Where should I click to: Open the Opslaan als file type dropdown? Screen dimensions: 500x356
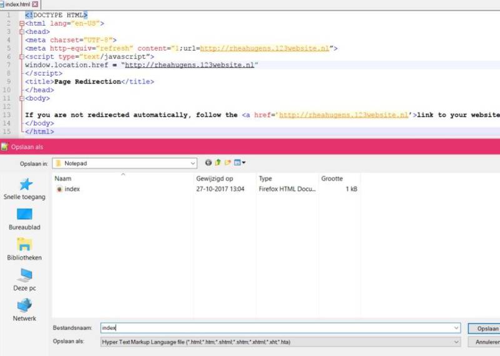[456, 342]
